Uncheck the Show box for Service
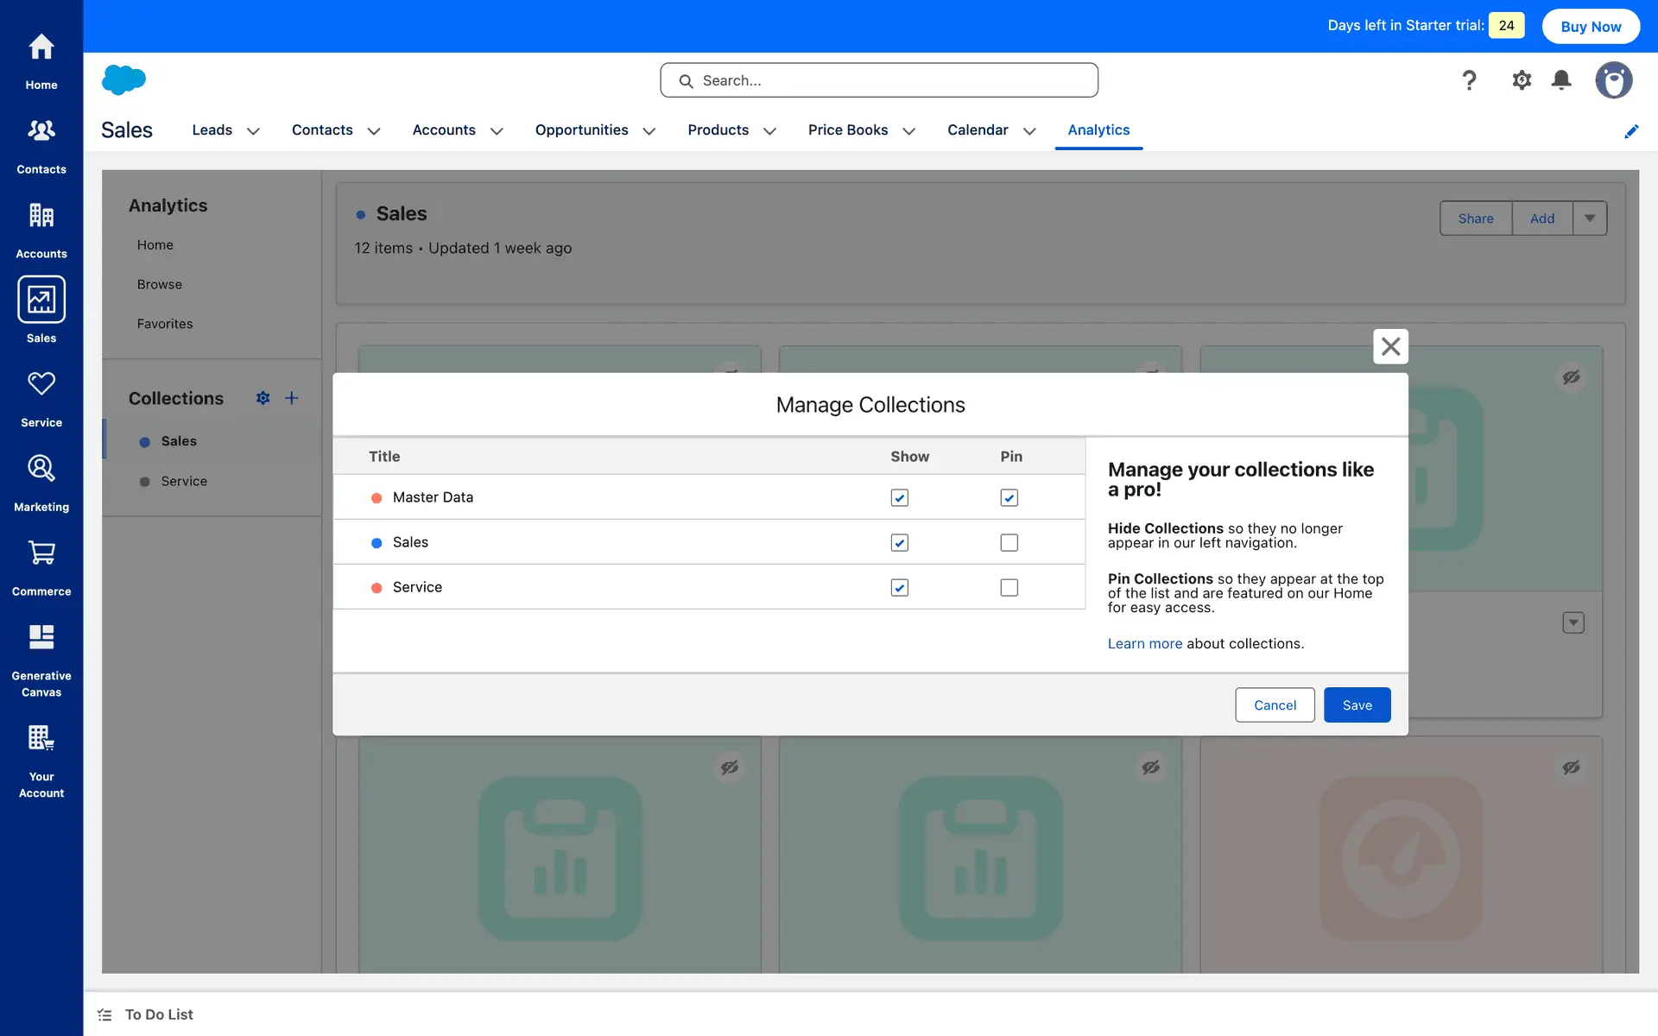 click(x=899, y=588)
